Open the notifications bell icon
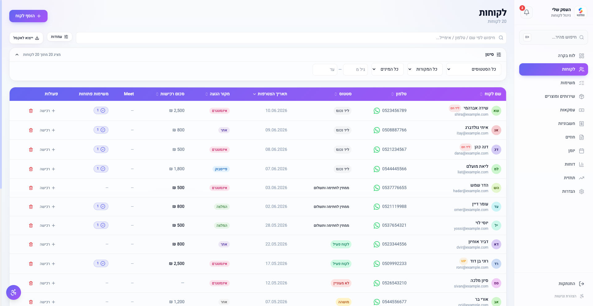This screenshot has width=593, height=306. (x=527, y=12)
